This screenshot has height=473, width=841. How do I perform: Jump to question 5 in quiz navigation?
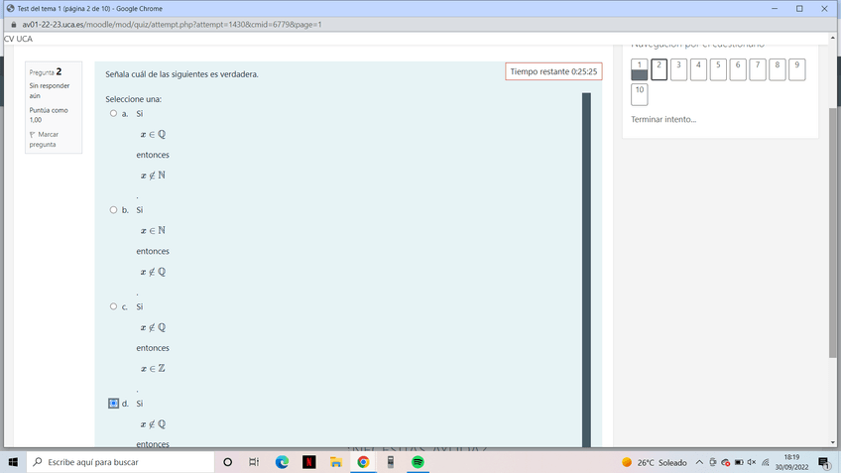[719, 69]
